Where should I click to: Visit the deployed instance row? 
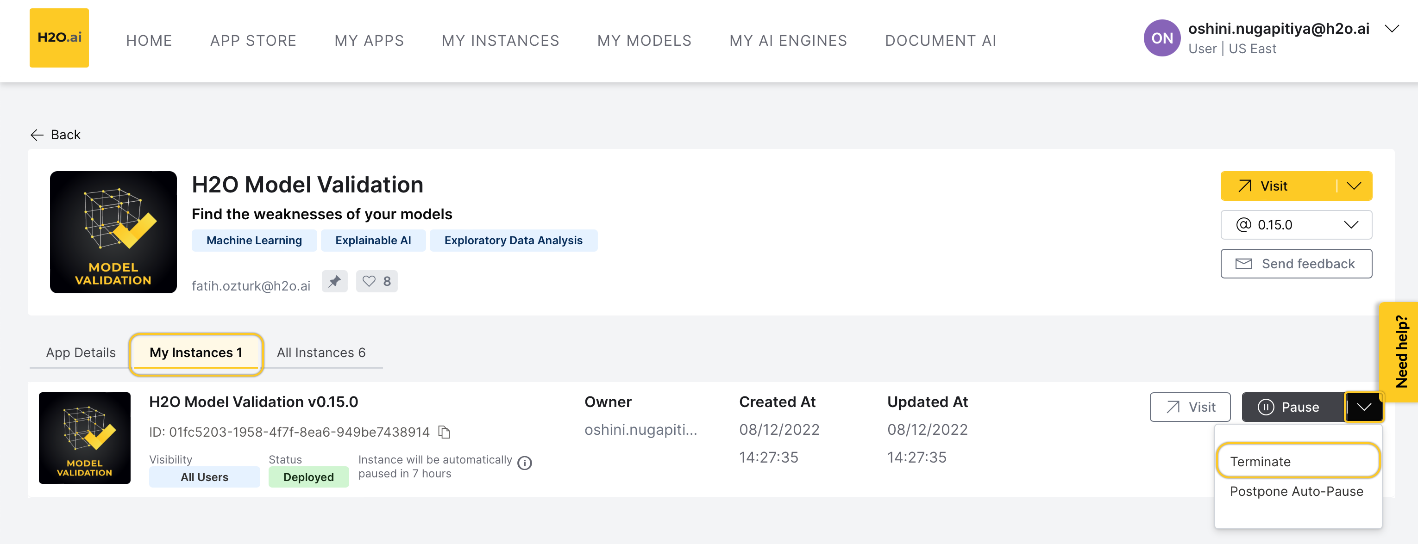1190,407
